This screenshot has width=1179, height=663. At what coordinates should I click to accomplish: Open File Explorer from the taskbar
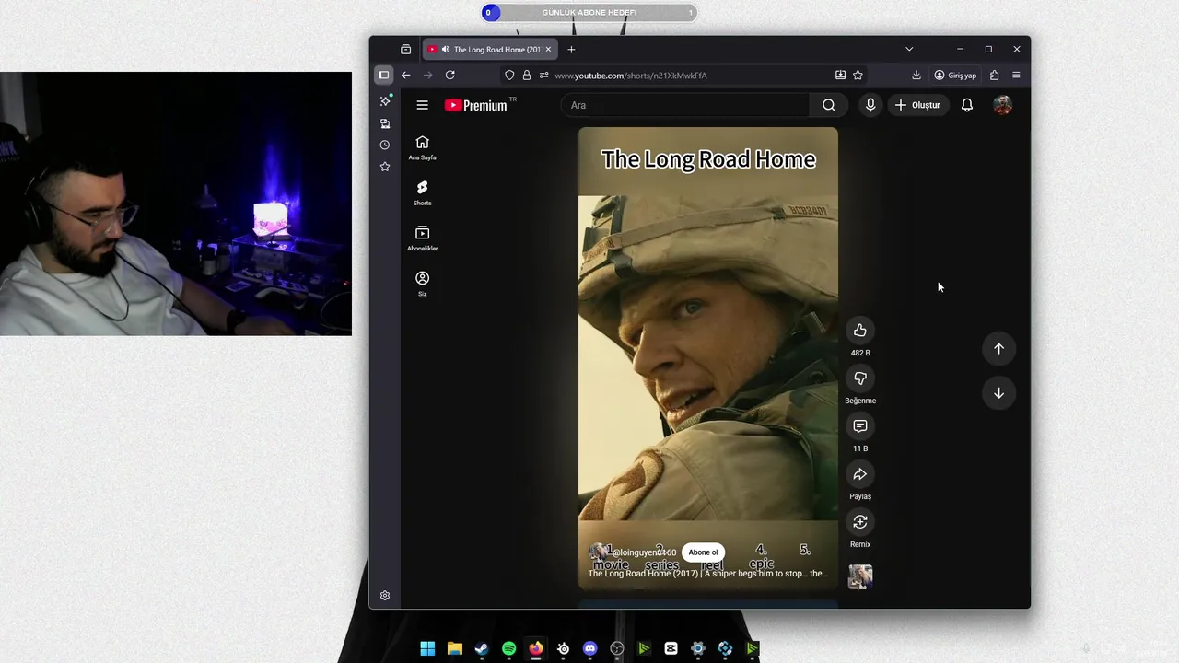(x=454, y=648)
